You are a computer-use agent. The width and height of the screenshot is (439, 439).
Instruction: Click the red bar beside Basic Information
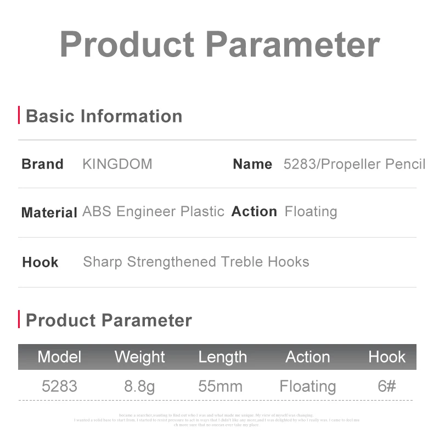pyautogui.click(x=19, y=115)
